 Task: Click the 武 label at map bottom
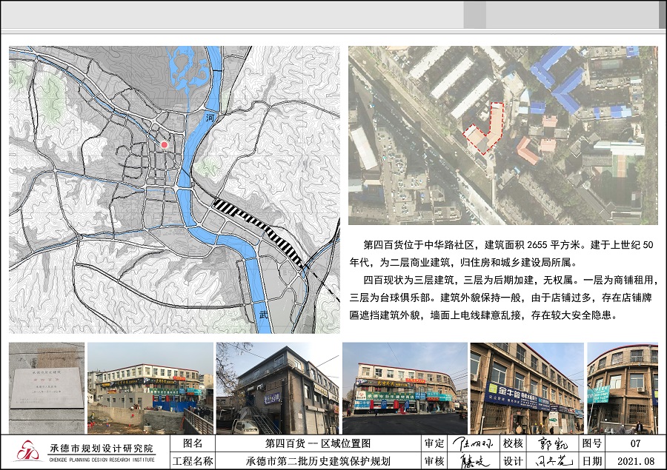coord(263,315)
